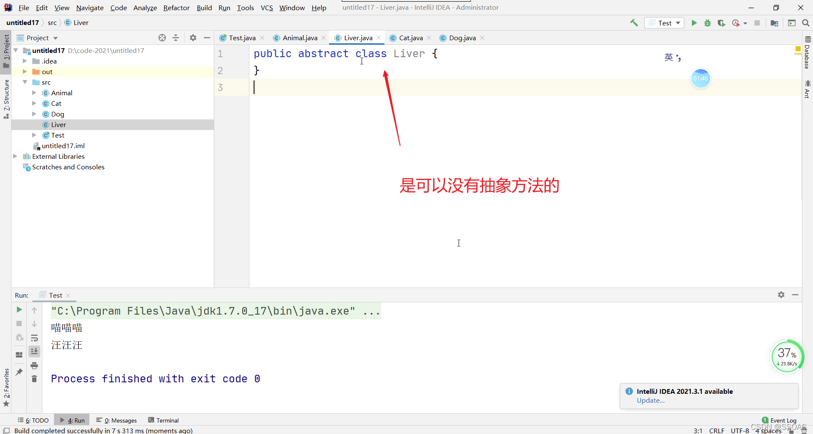The width and height of the screenshot is (813, 434).
Task: Pin the Run tab with pin icon
Action: point(19,372)
